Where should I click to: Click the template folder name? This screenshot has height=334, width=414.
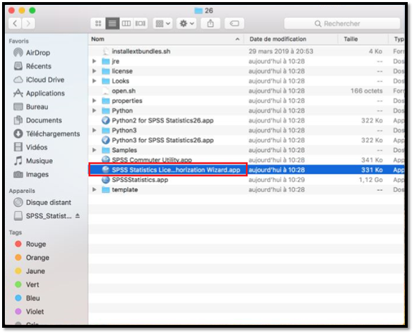click(x=124, y=190)
